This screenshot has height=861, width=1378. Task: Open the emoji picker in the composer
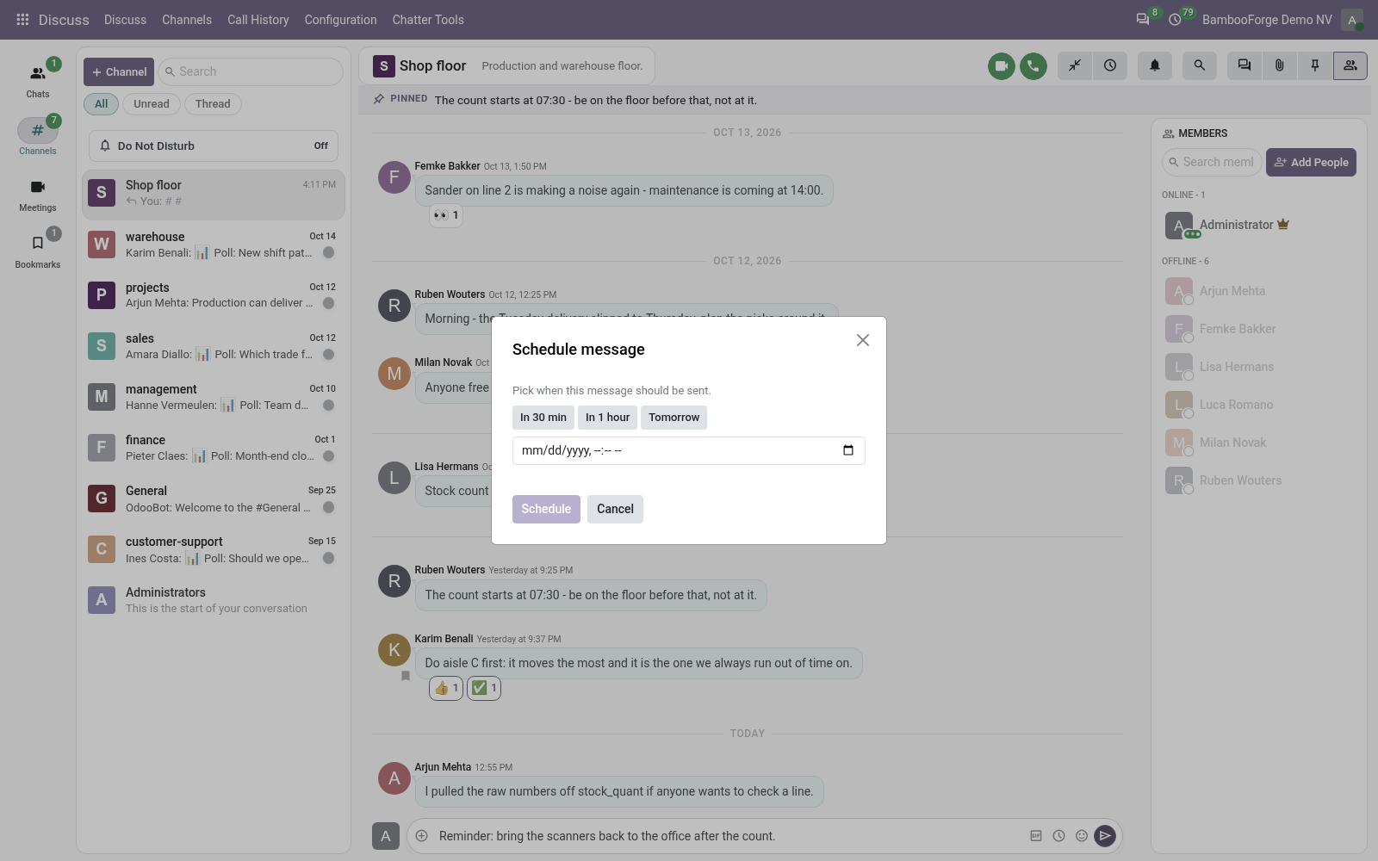point(1082,836)
